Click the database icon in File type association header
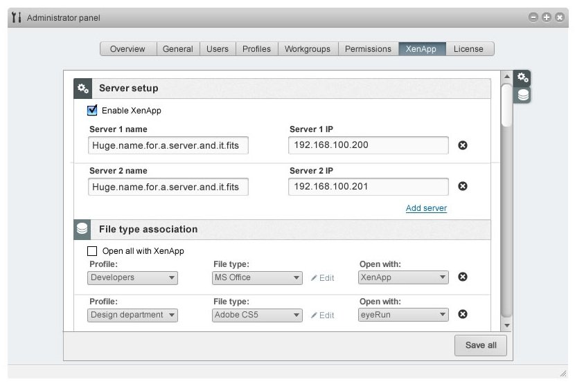575x386 pixels. 82,229
